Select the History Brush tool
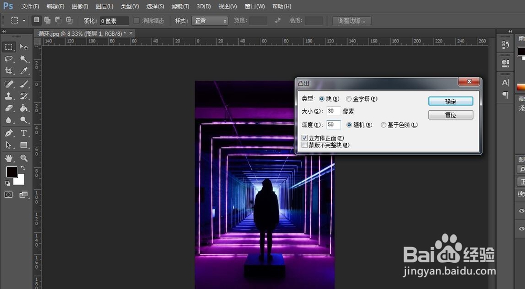 [24, 96]
